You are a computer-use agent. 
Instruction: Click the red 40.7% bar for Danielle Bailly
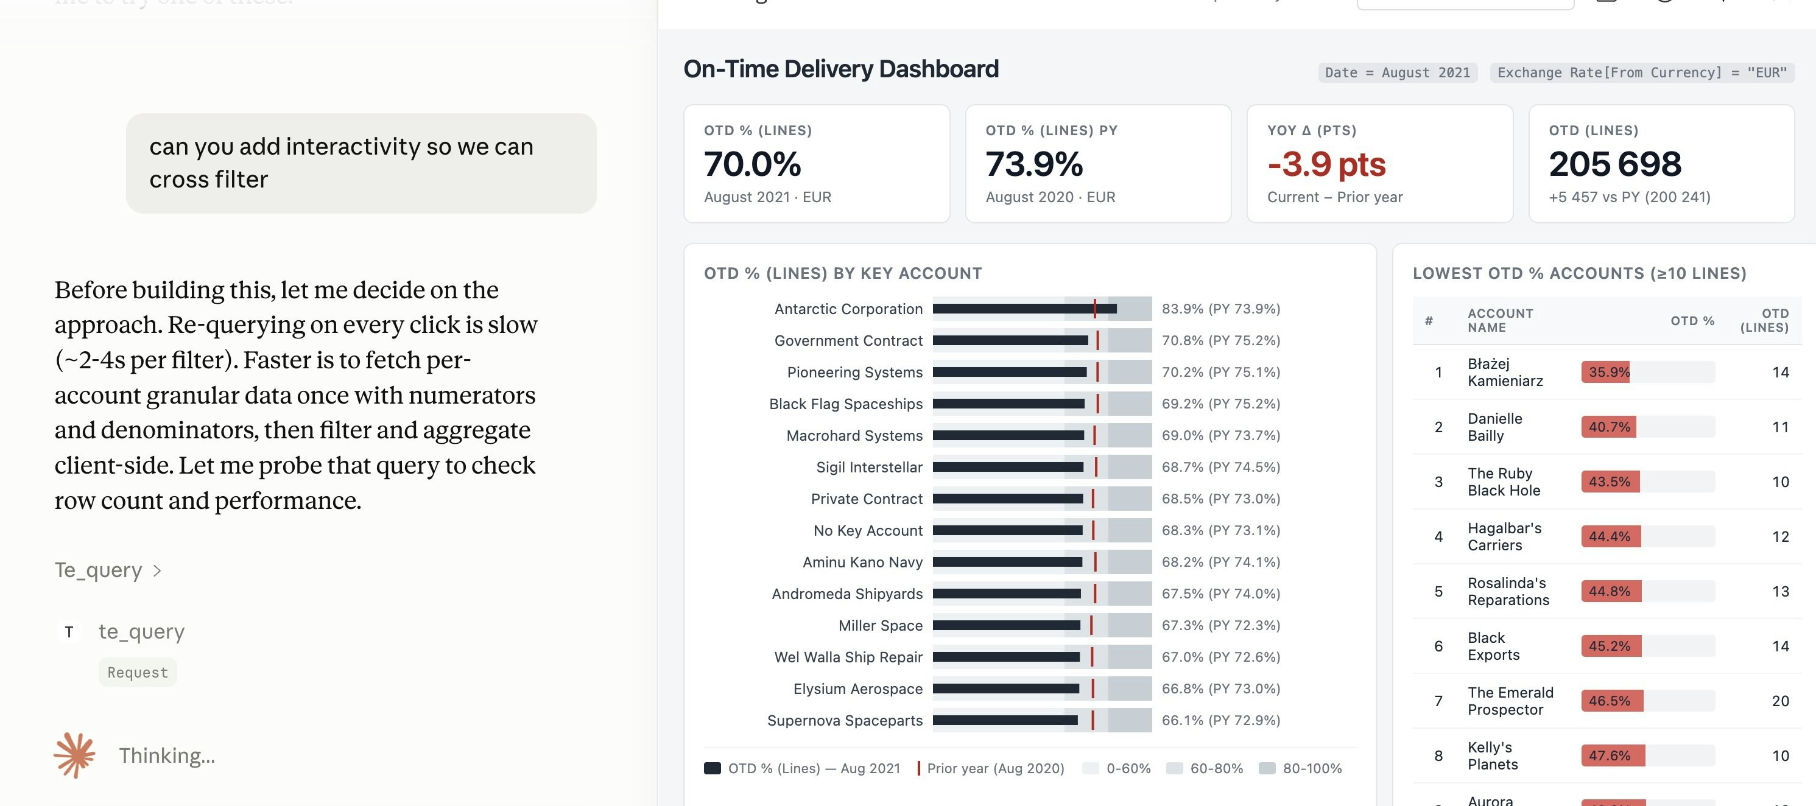click(x=1609, y=427)
